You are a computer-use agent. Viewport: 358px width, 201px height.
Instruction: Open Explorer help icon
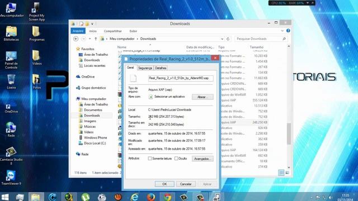click(x=288, y=31)
